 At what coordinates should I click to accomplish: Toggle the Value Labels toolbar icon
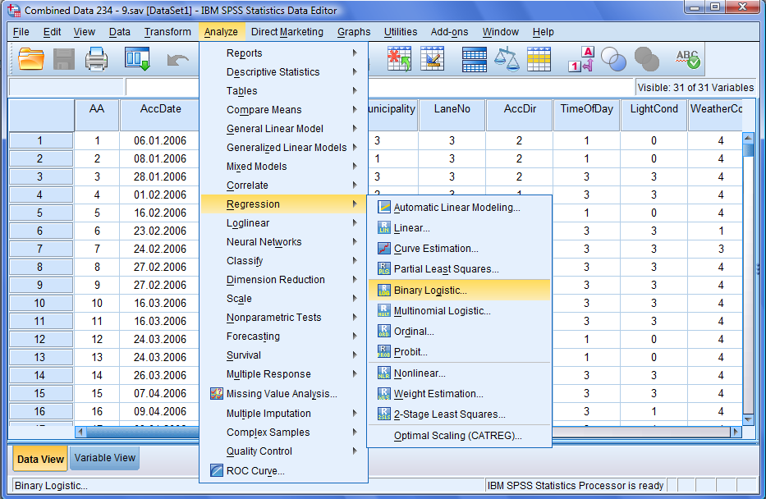pos(580,59)
